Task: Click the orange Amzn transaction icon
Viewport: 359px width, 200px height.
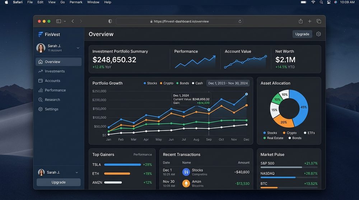Action: click(x=186, y=183)
